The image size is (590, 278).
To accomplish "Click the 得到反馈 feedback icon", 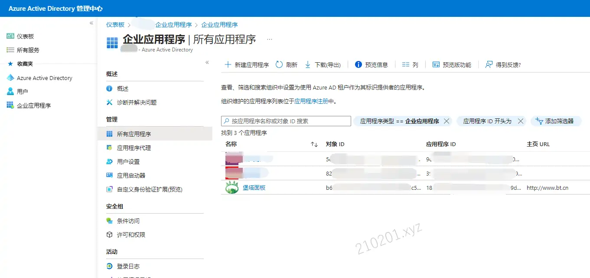I will [489, 64].
